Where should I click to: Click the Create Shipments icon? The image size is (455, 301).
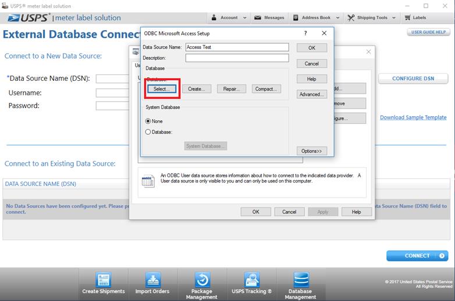(104, 280)
